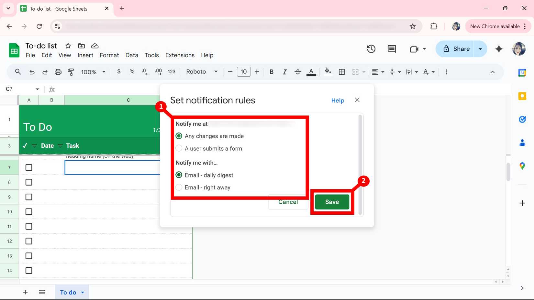This screenshot has width=534, height=300.
Task: Select 'A user submits a form' option
Action: pos(179,148)
